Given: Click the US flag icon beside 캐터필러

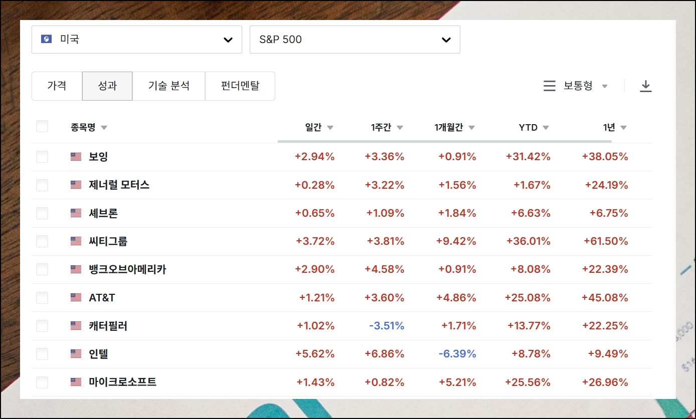Looking at the screenshot, I should 76,326.
